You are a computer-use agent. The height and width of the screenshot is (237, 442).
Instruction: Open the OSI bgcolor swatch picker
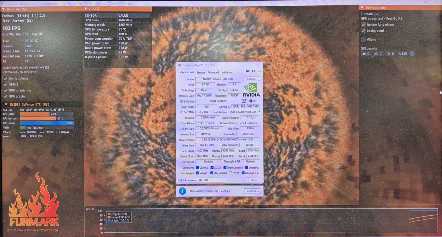tap(412, 53)
